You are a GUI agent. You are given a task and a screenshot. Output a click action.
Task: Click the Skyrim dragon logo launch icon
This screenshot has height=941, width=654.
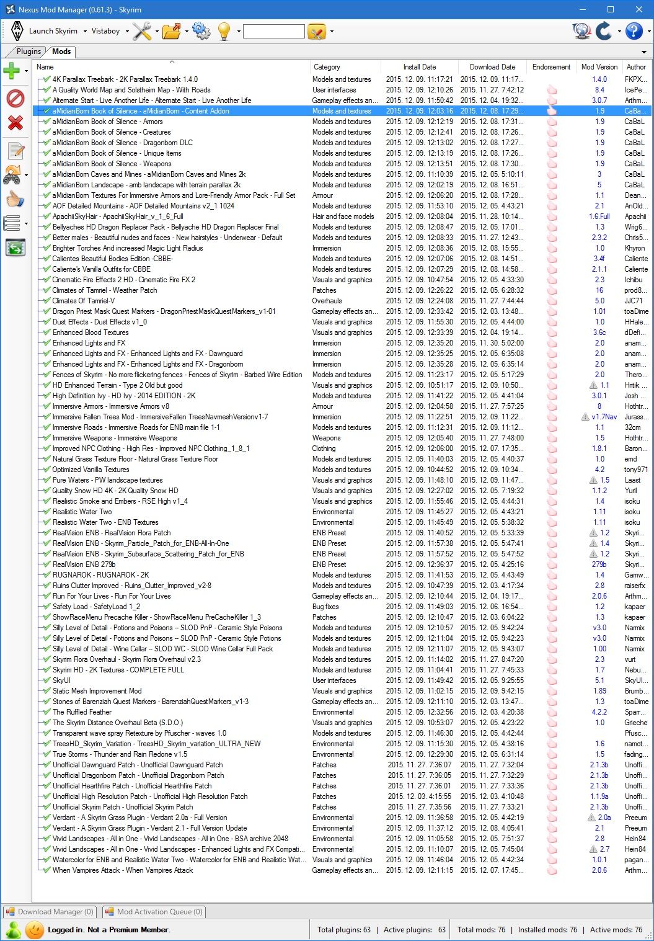17,31
